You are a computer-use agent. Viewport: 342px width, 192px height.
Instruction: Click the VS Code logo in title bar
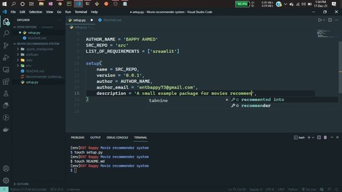point(5,12)
